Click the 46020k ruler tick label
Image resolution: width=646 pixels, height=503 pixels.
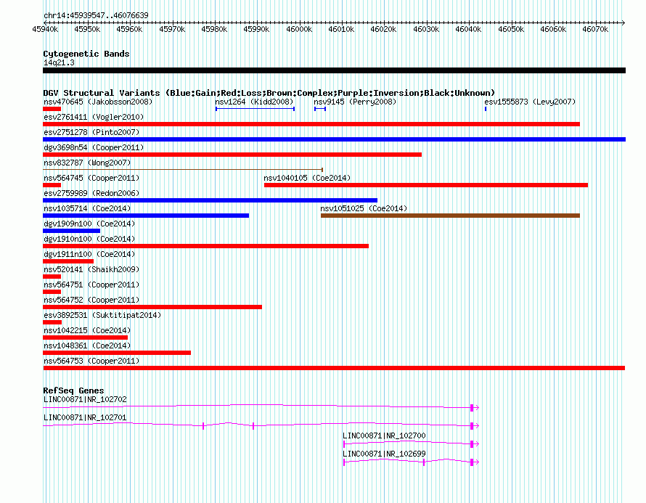point(383,29)
